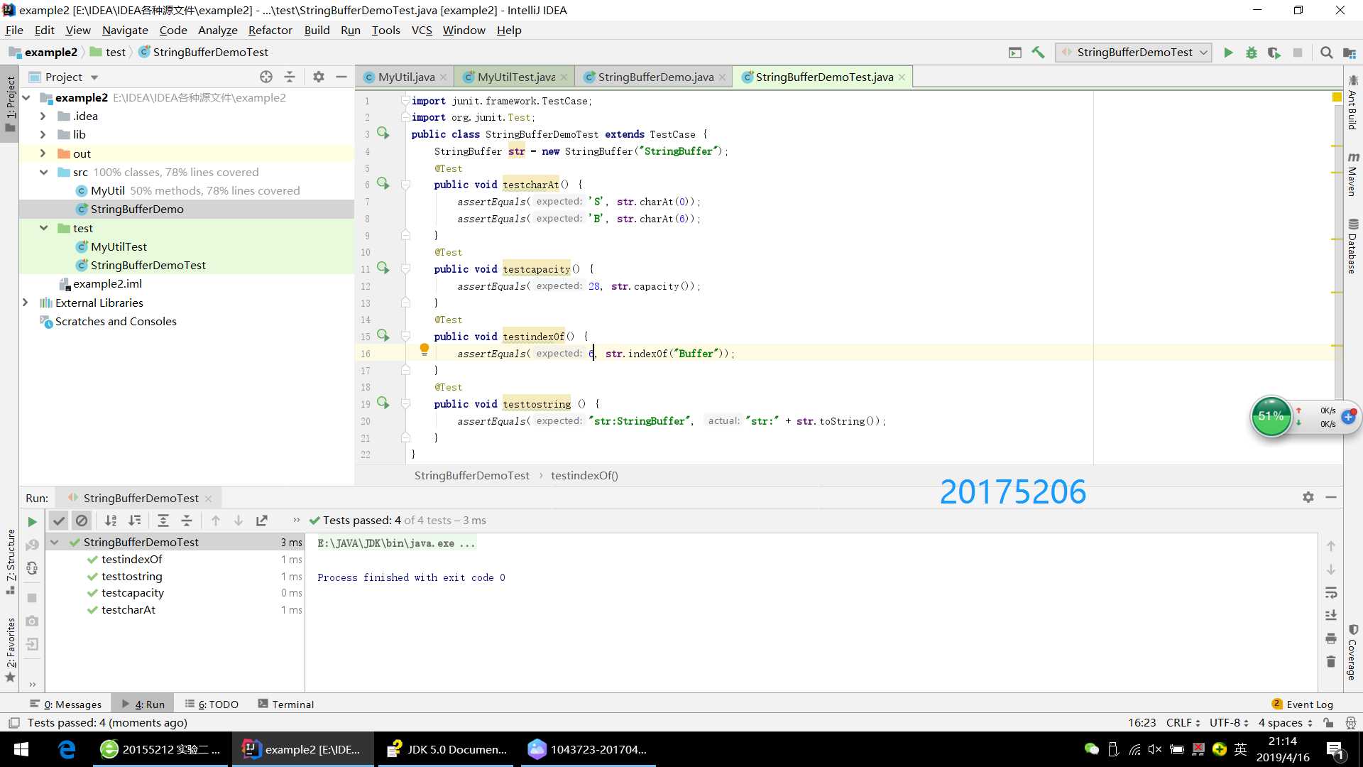Open the Navigate menu
The image size is (1363, 767).
pyautogui.click(x=125, y=30)
